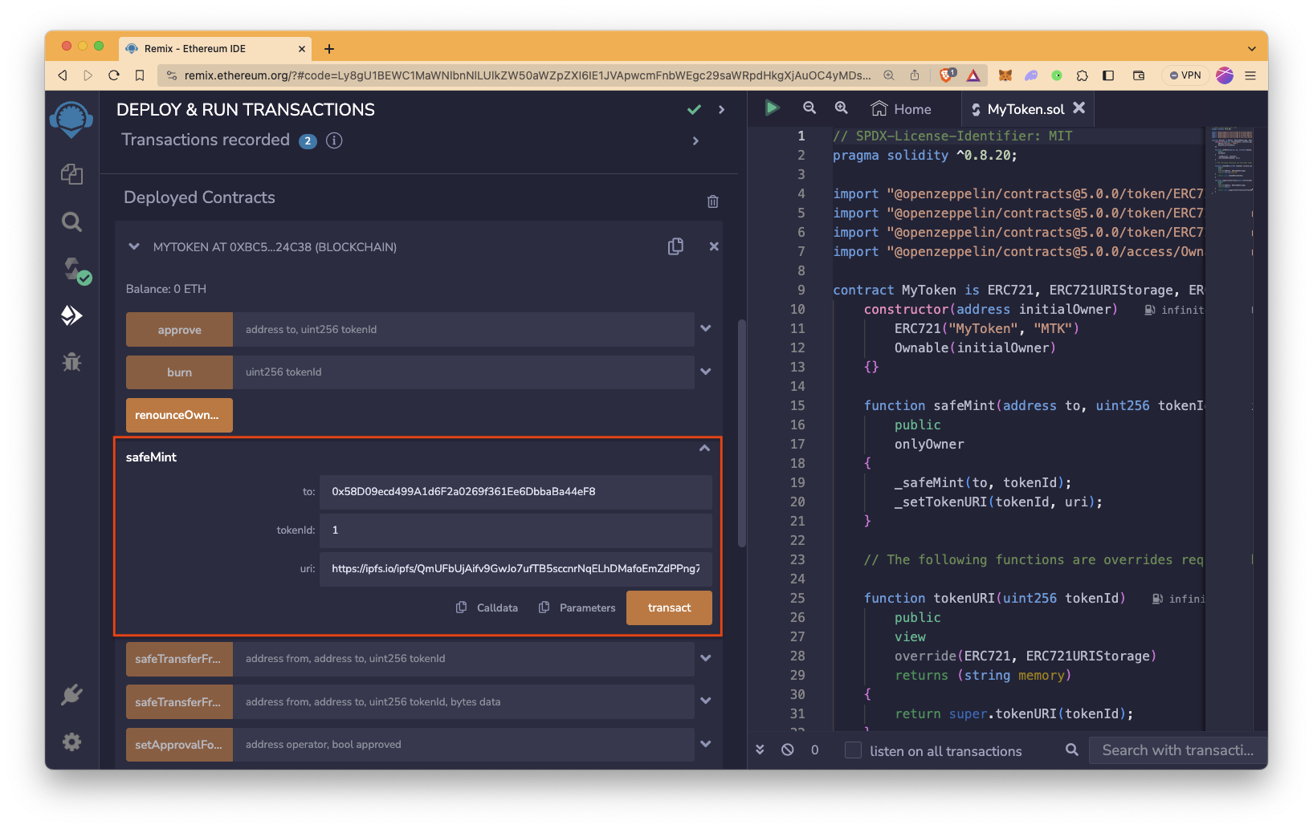
Task: Click the browser address bar URL
Action: [527, 75]
